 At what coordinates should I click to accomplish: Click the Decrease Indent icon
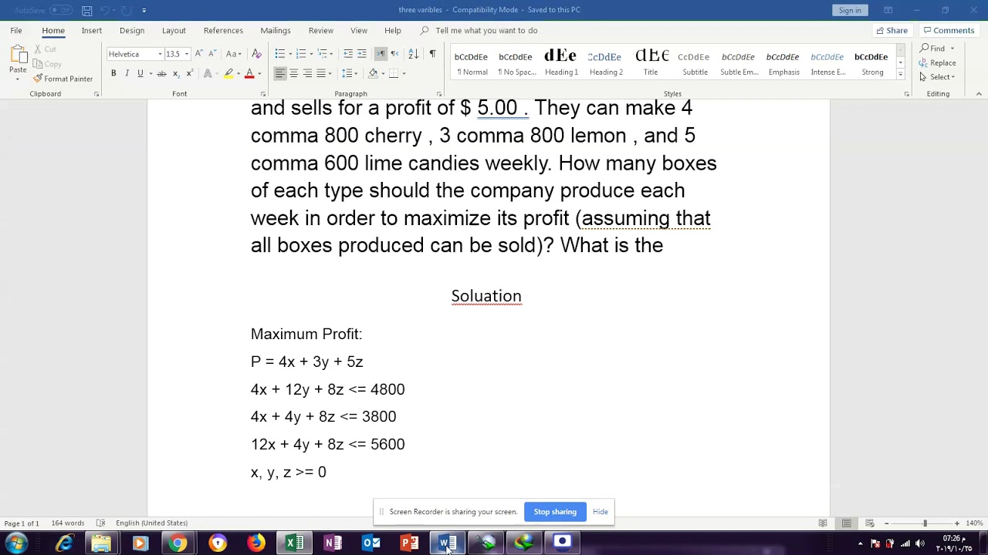click(348, 54)
